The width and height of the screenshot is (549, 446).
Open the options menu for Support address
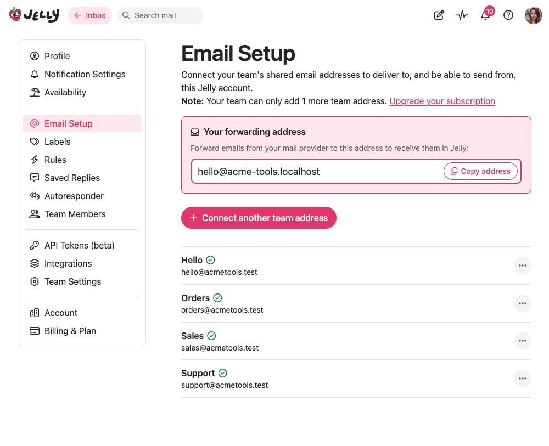(x=522, y=379)
